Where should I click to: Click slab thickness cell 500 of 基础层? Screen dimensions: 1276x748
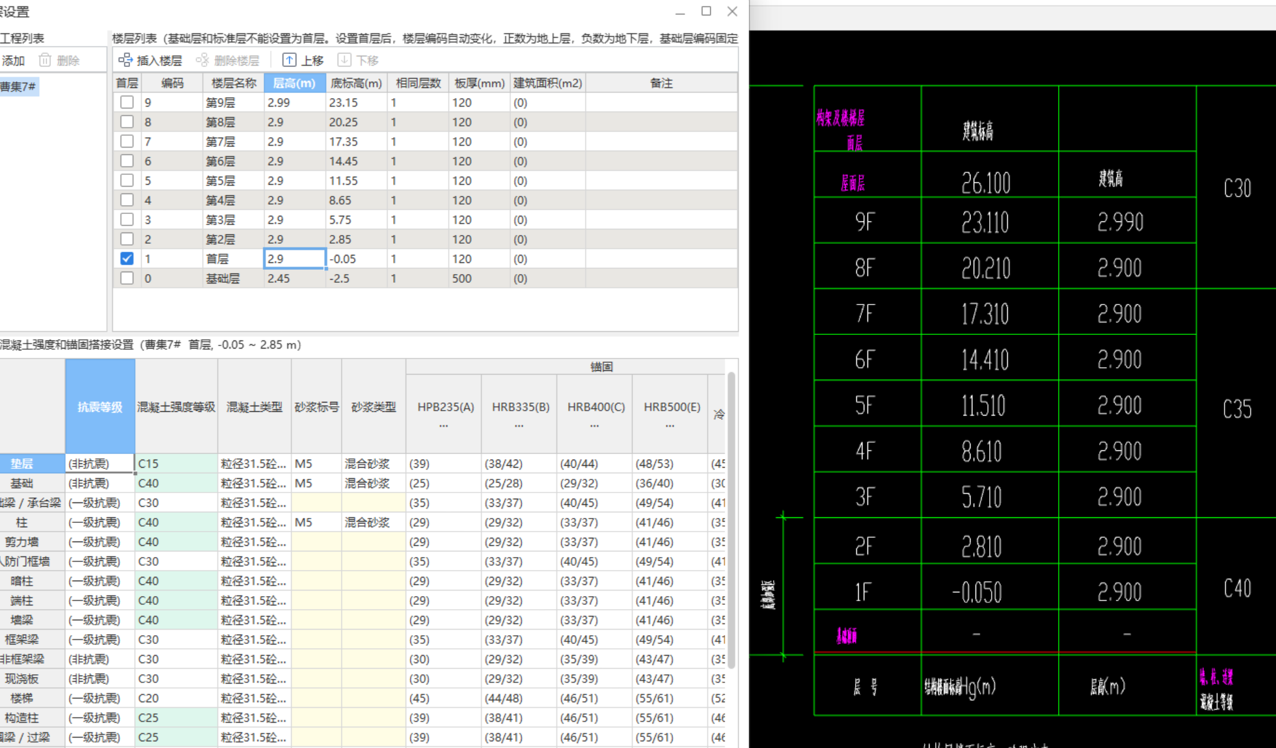tap(479, 278)
